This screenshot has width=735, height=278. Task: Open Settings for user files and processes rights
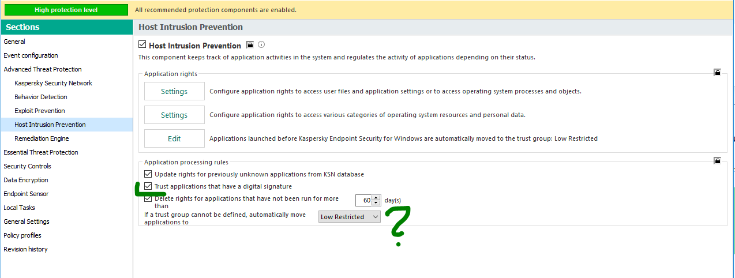(x=174, y=91)
